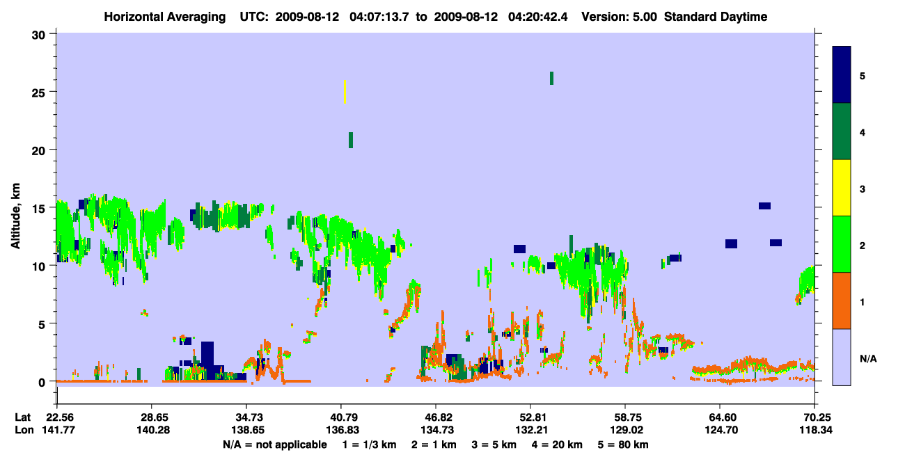Click the '3 = 5 km' legend text
The height and width of the screenshot is (464, 905).
click(494, 445)
